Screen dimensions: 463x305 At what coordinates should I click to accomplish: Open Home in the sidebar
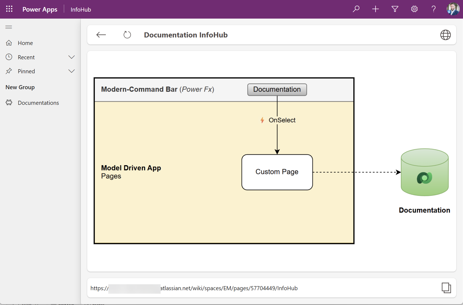tap(25, 43)
